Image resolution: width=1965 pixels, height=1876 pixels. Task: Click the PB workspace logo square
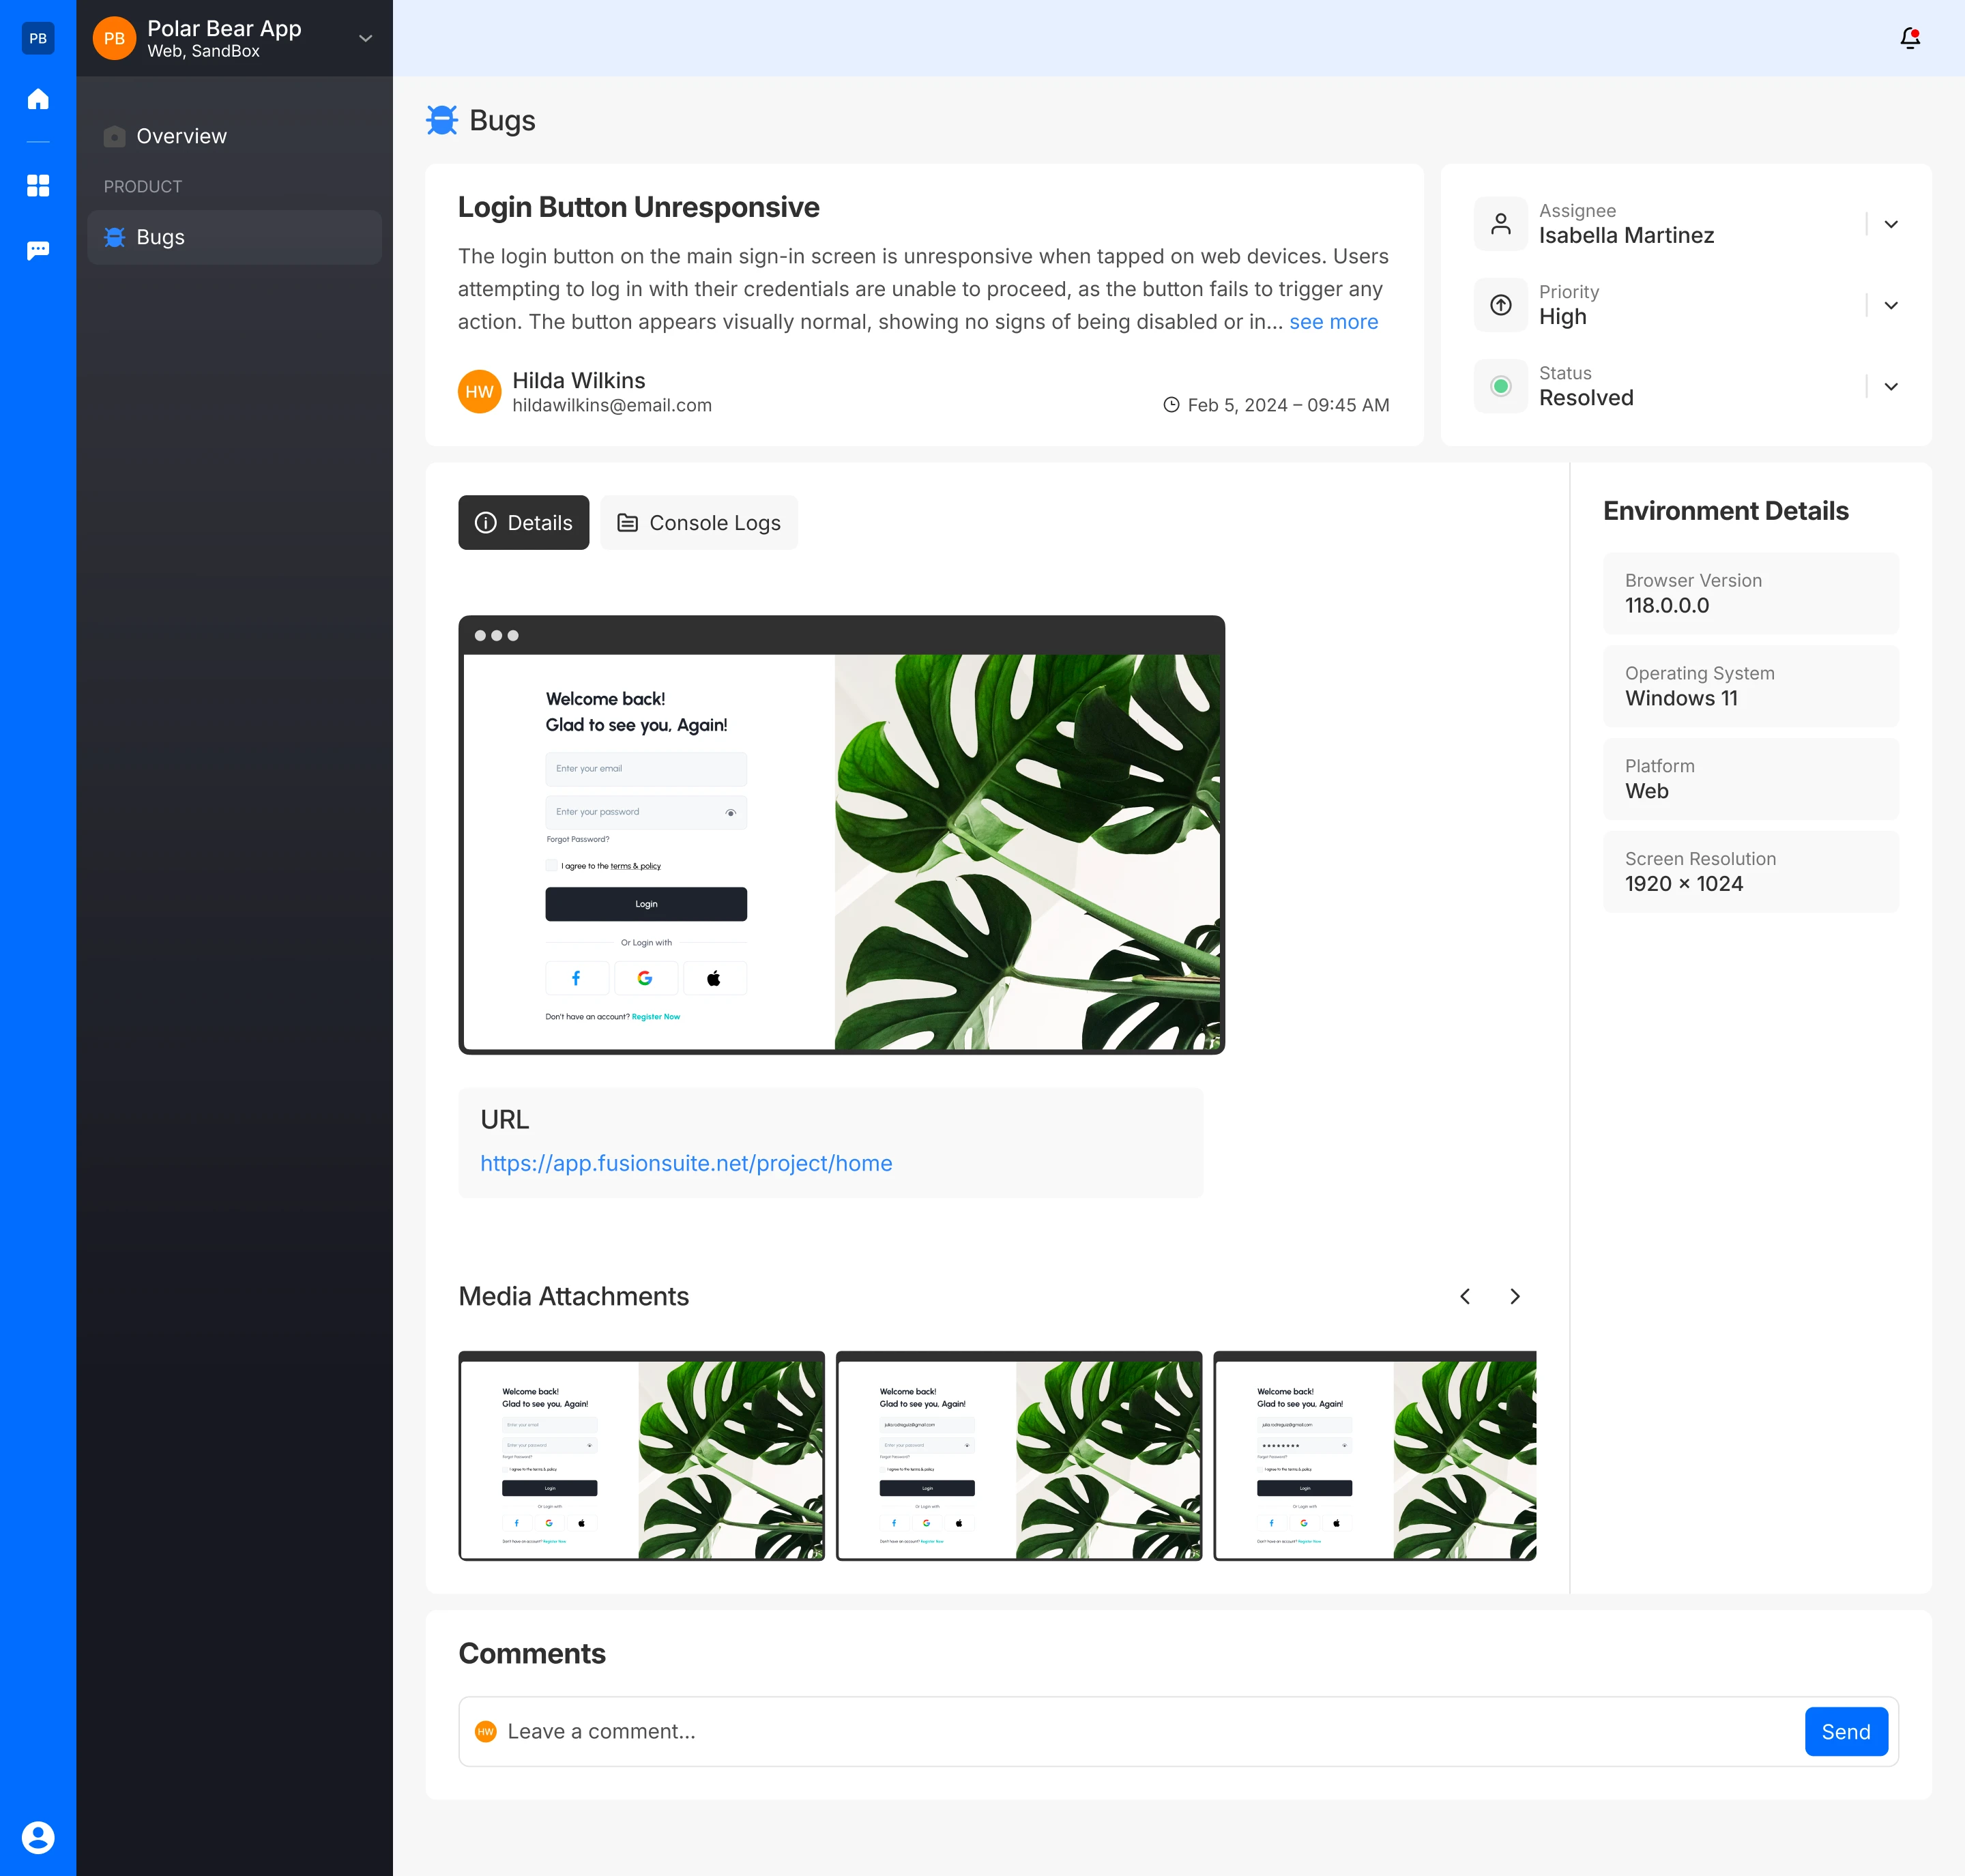tap(38, 38)
